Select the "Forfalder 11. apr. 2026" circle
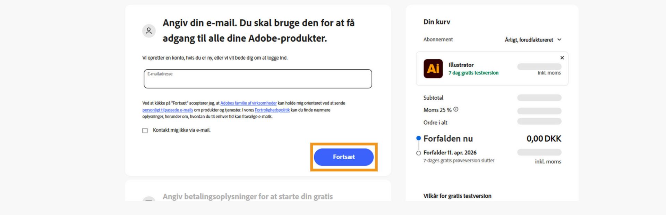The height and width of the screenshot is (215, 666). [x=418, y=152]
